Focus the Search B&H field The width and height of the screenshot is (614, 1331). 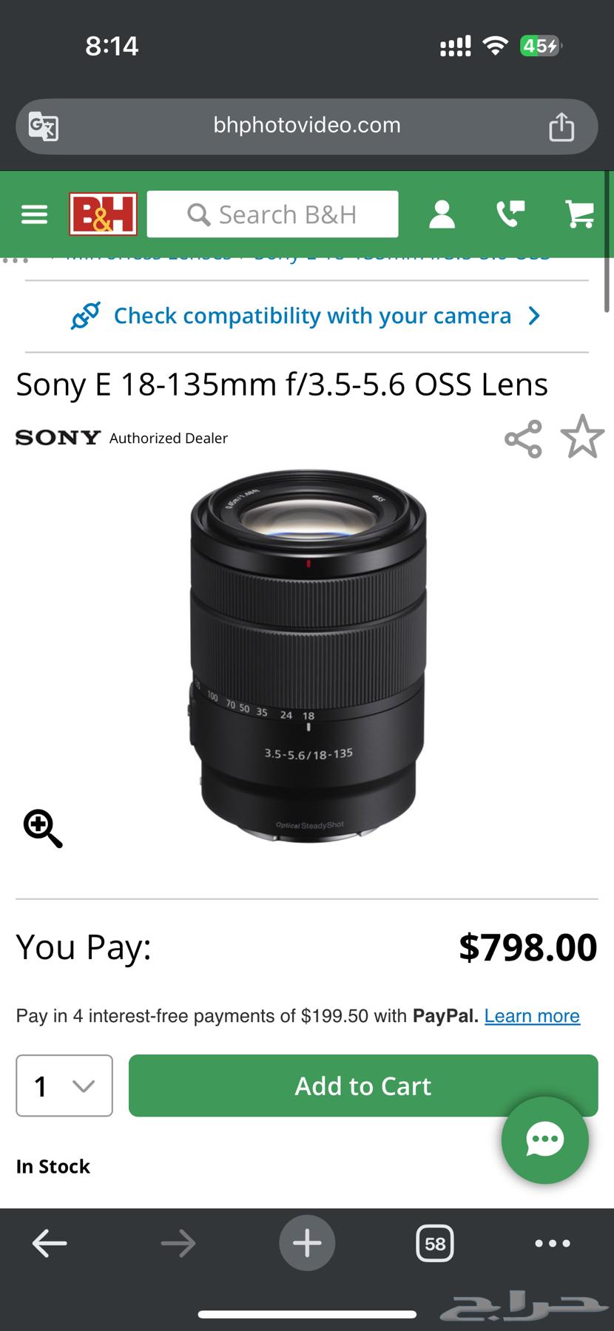coord(272,214)
